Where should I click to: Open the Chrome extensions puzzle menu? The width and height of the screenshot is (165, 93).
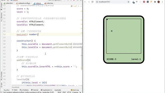pos(155,2)
